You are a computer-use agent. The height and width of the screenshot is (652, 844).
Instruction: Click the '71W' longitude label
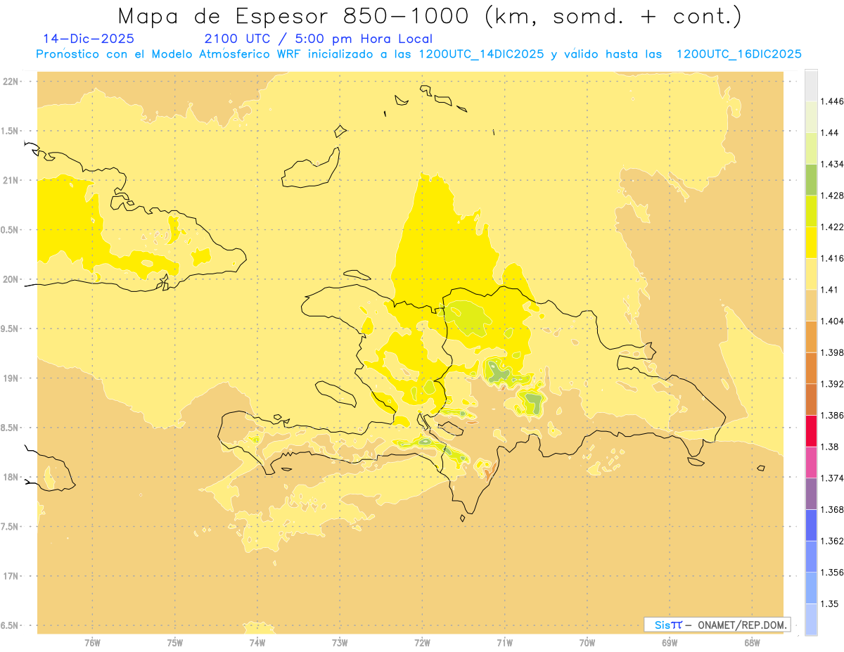(504, 642)
